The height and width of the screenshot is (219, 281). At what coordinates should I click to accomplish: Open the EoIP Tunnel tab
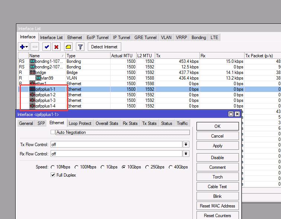click(98, 38)
